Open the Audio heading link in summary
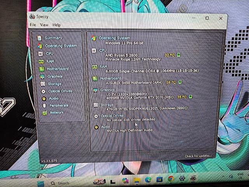Screen dimensions: 249x187 pyautogui.click(x=105, y=127)
